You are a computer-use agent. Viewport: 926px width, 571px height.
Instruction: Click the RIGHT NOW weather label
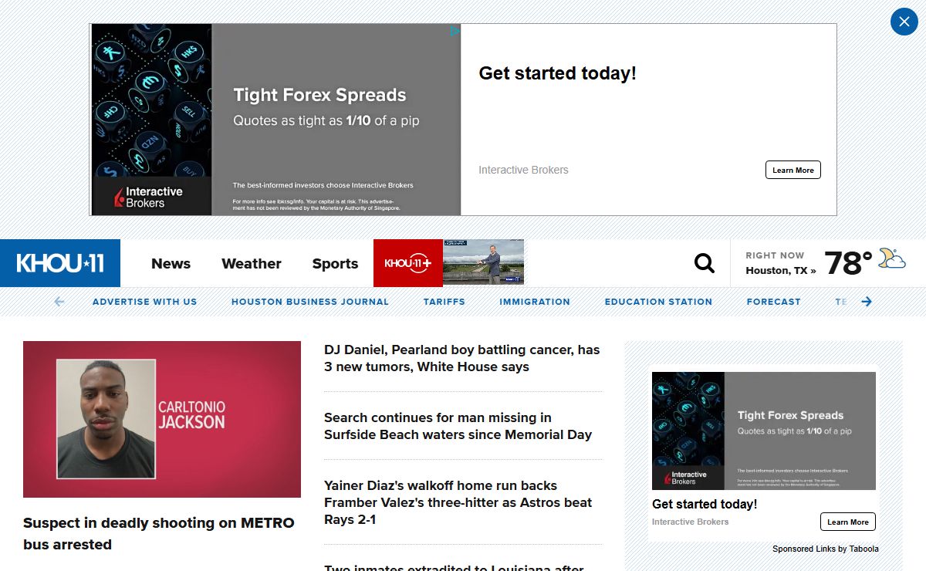click(775, 255)
